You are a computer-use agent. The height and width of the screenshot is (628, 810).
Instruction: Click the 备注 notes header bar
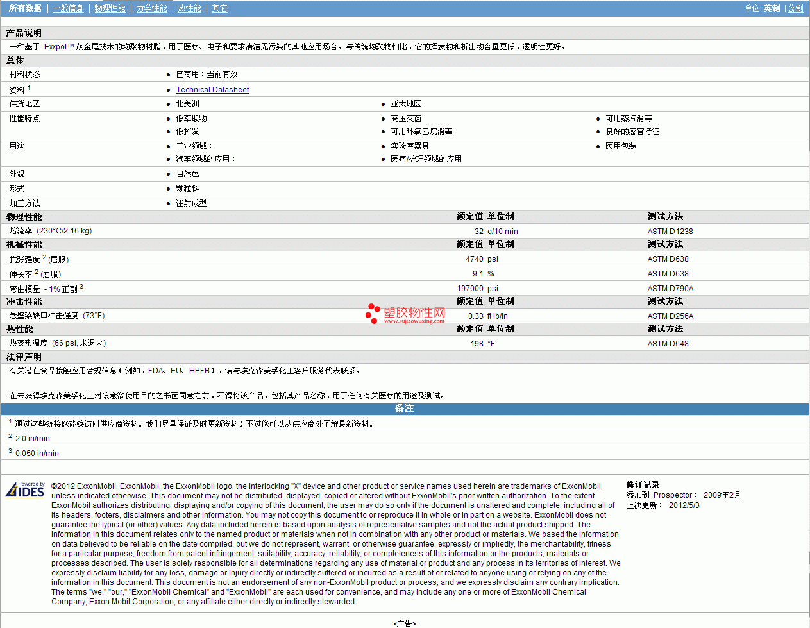point(405,409)
